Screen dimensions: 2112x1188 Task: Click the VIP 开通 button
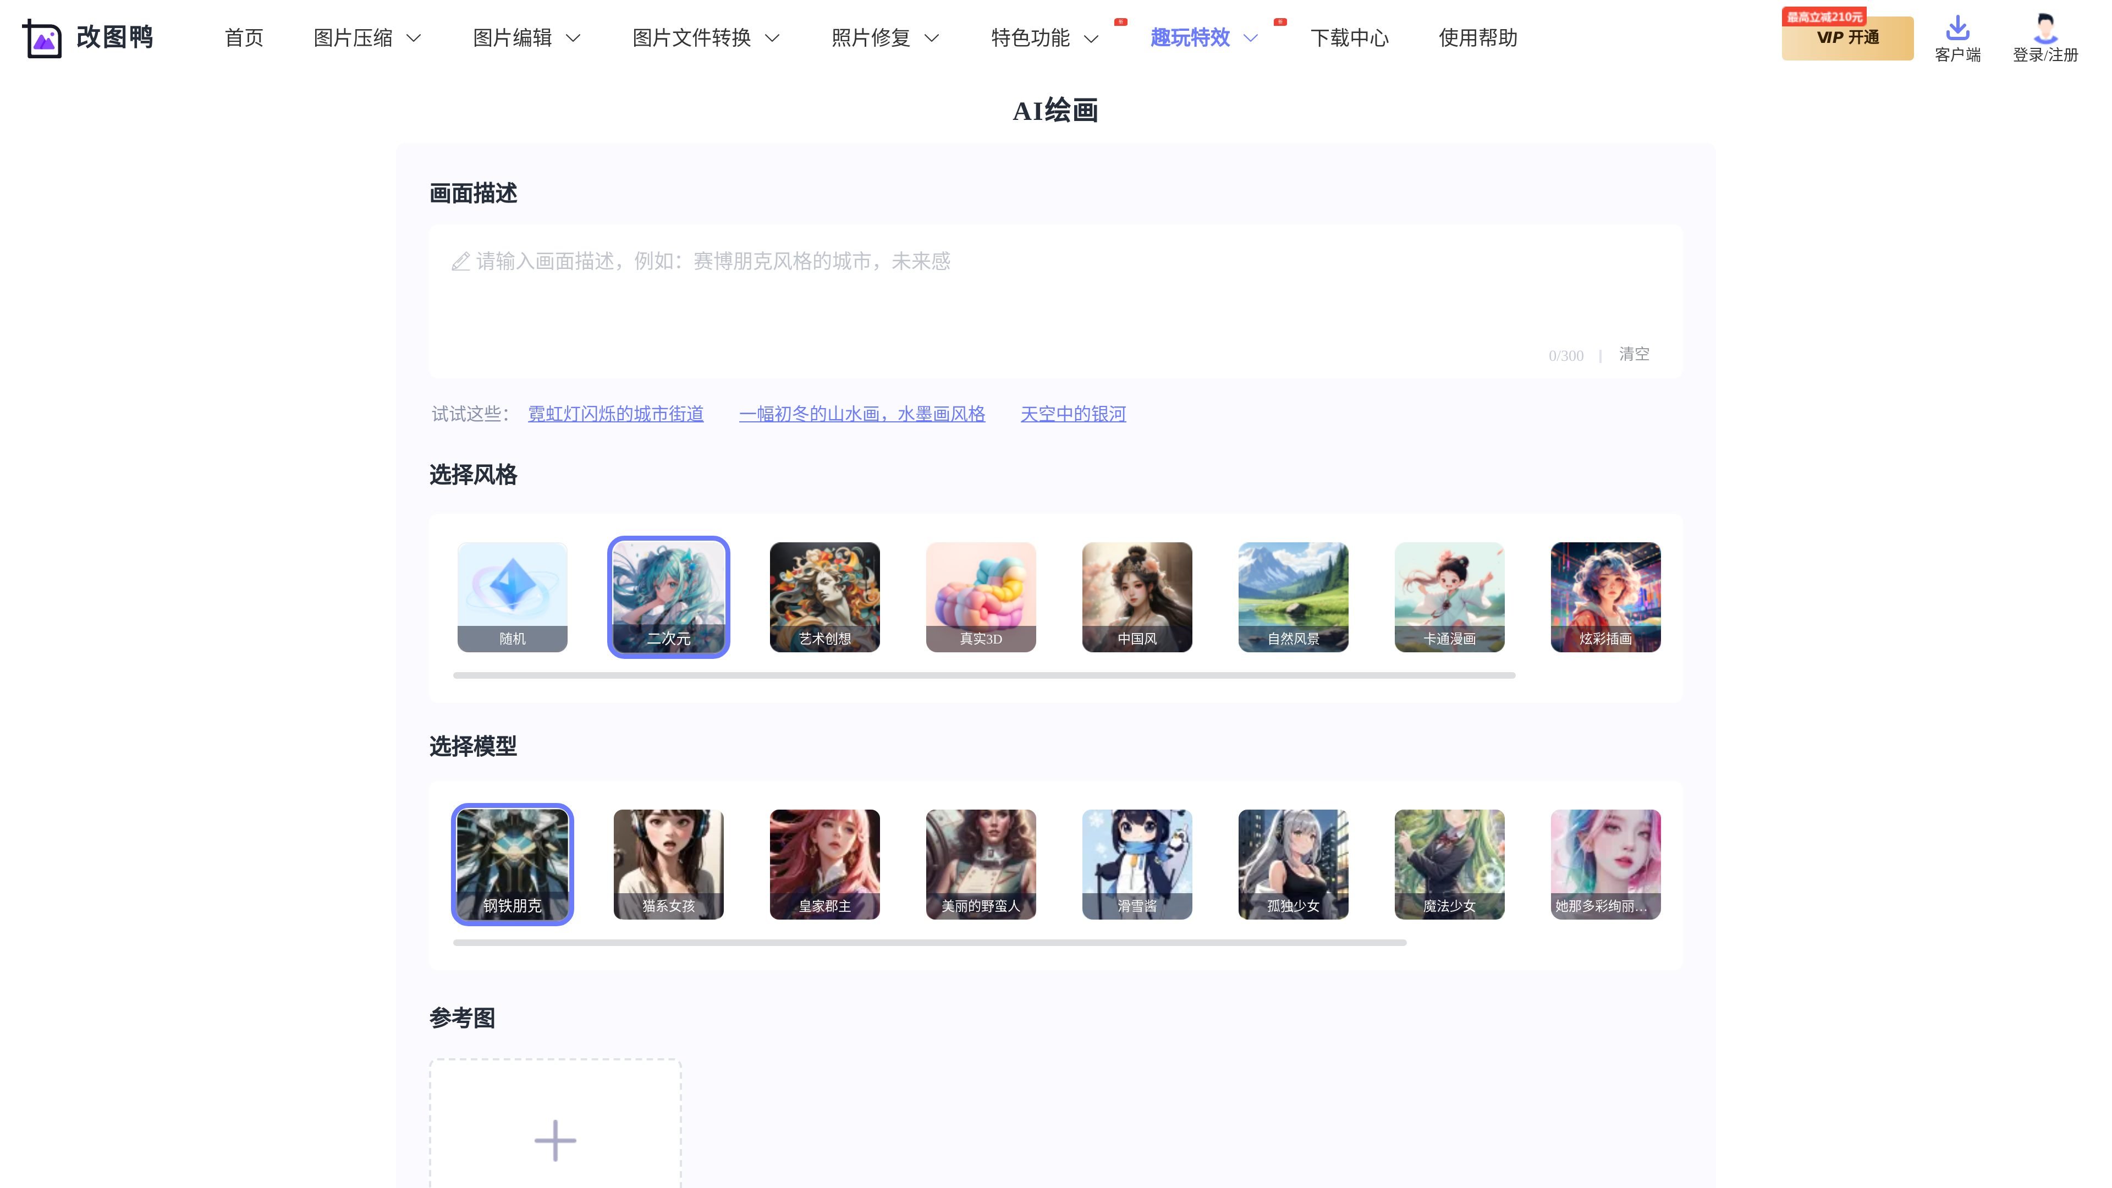(x=1847, y=38)
